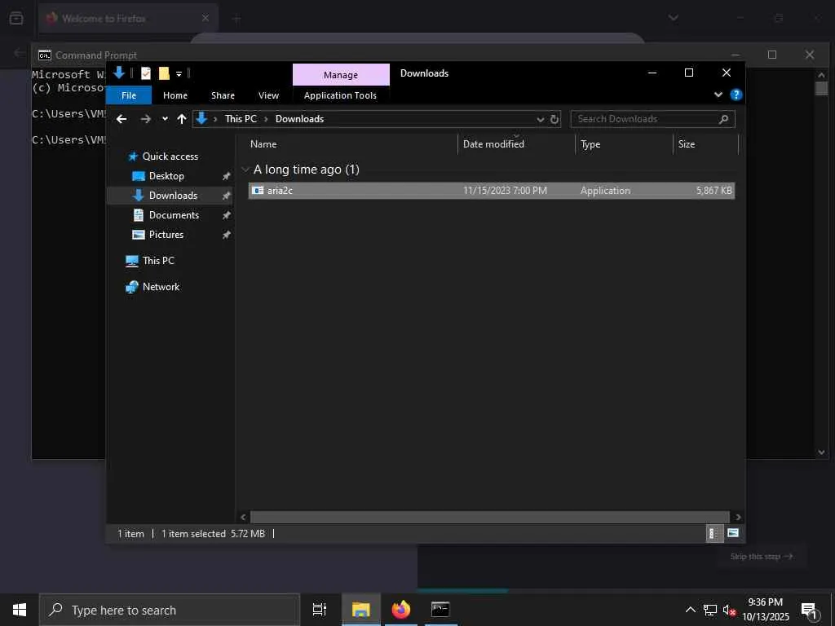Click Command Prompt taskbar icon

[x=440, y=610]
